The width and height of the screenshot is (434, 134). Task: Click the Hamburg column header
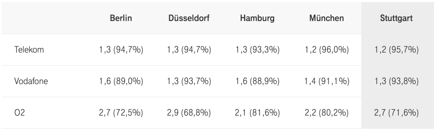click(257, 18)
